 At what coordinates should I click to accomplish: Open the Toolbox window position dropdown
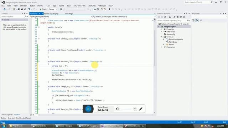click(x=22, y=14)
